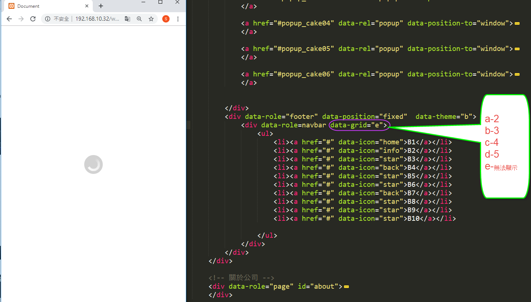
Task: Expand the folded popup_cake06 anchor block
Action: 517,74
